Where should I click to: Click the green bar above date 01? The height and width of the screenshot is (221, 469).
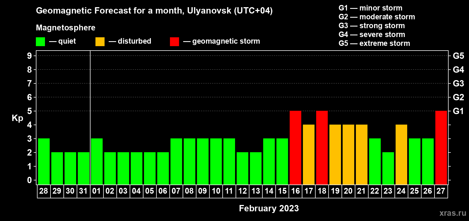(97, 161)
